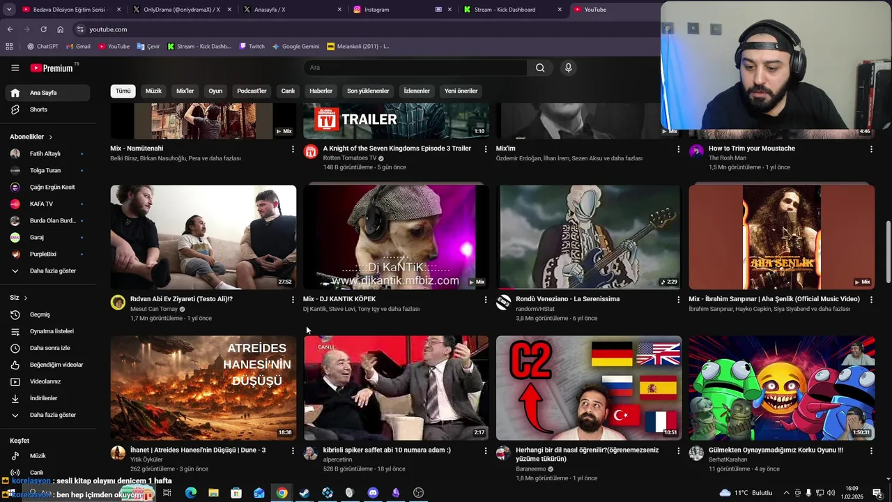Open Dj Kantik dog mix thumbnail
892x502 pixels.
tap(396, 237)
